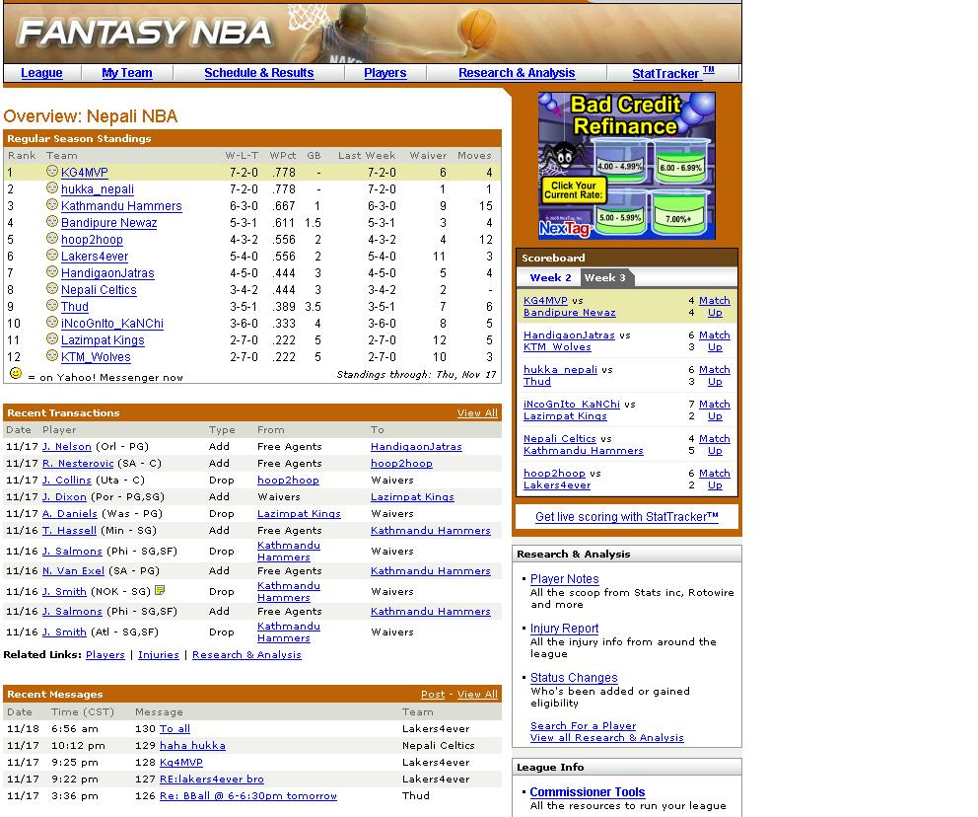Viewport: 978px width, 817px height.
Task: View all recent transactions
Action: click(477, 413)
